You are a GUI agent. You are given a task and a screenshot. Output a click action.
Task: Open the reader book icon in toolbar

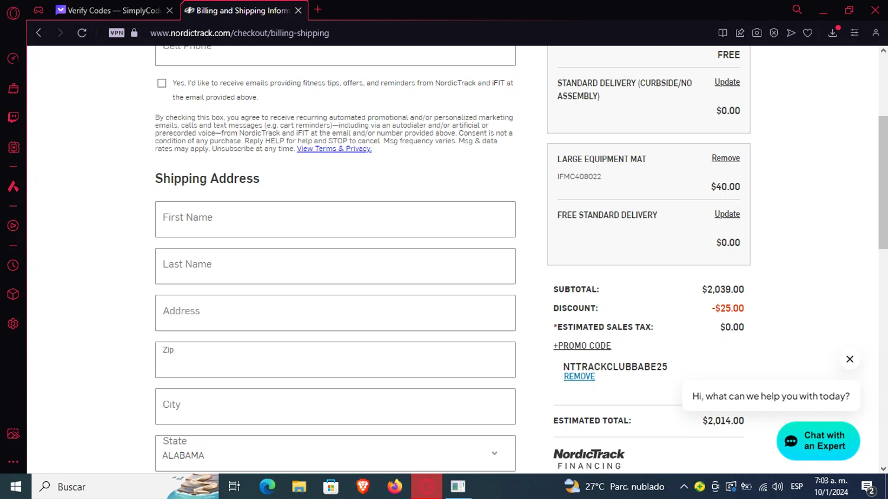pyautogui.click(x=723, y=33)
